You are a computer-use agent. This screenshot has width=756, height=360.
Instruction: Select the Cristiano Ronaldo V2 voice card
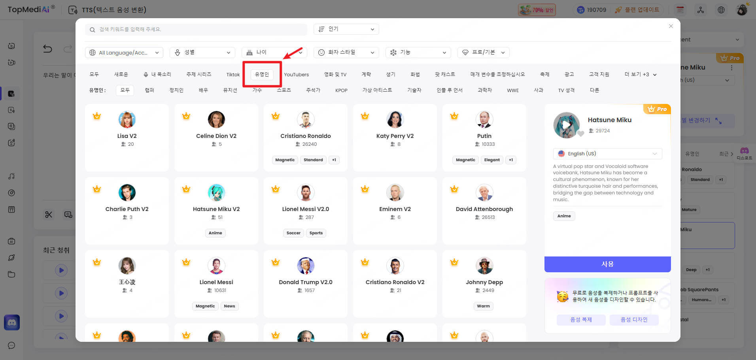tap(395, 284)
